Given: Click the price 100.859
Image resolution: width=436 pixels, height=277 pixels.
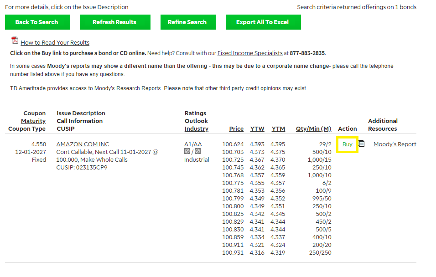Looking at the screenshot, I should [233, 238].
